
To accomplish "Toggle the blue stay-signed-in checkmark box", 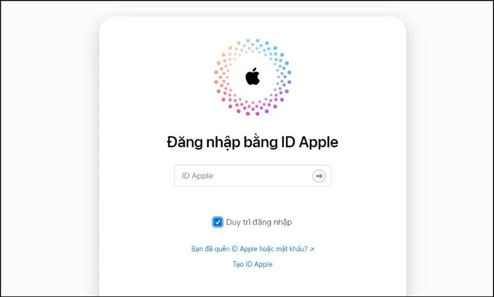I will (x=217, y=222).
